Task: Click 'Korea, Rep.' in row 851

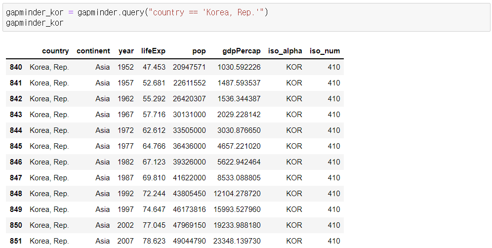Action: 49,241
